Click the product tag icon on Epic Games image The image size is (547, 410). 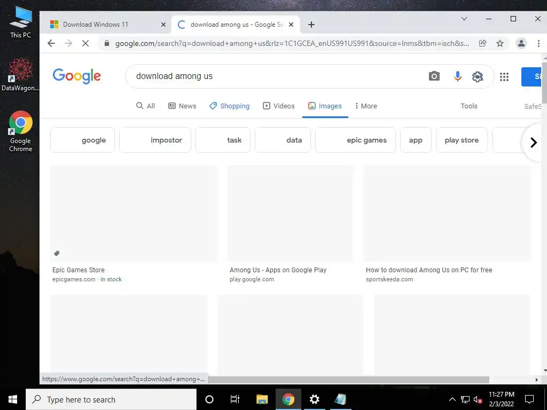pyautogui.click(x=57, y=254)
